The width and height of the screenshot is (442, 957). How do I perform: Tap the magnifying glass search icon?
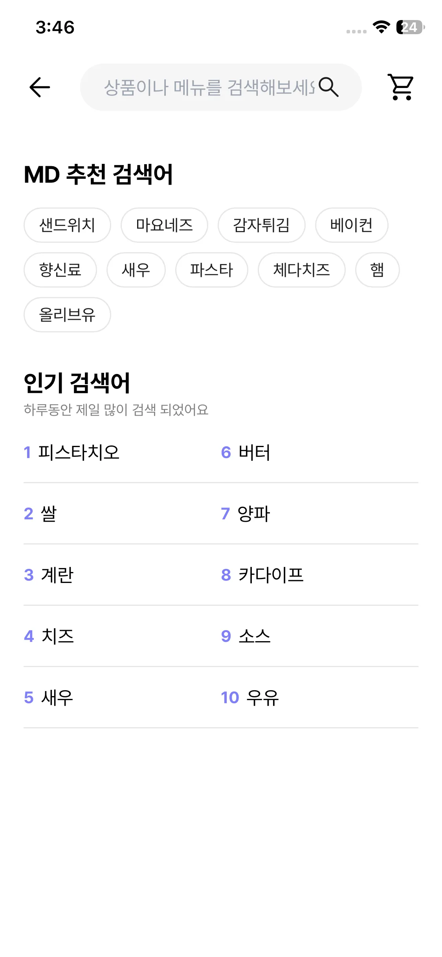point(328,87)
